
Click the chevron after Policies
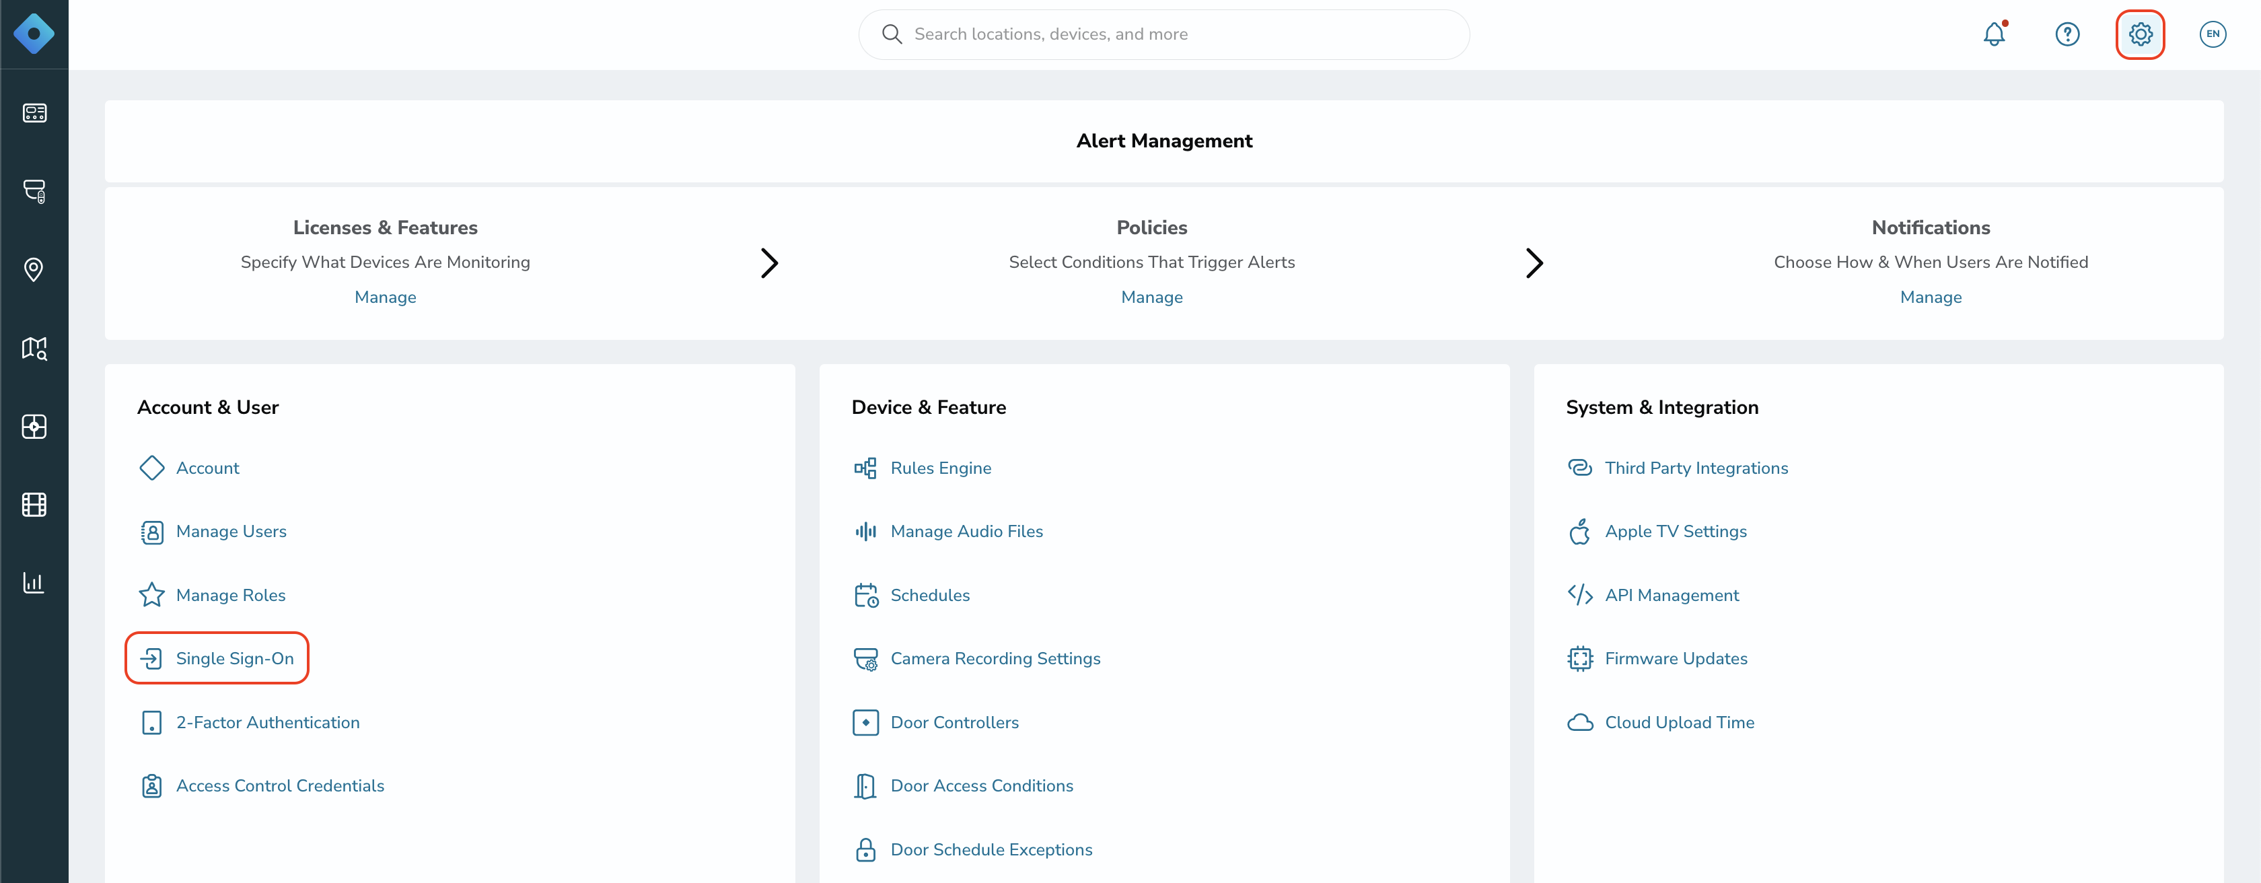(x=1534, y=263)
